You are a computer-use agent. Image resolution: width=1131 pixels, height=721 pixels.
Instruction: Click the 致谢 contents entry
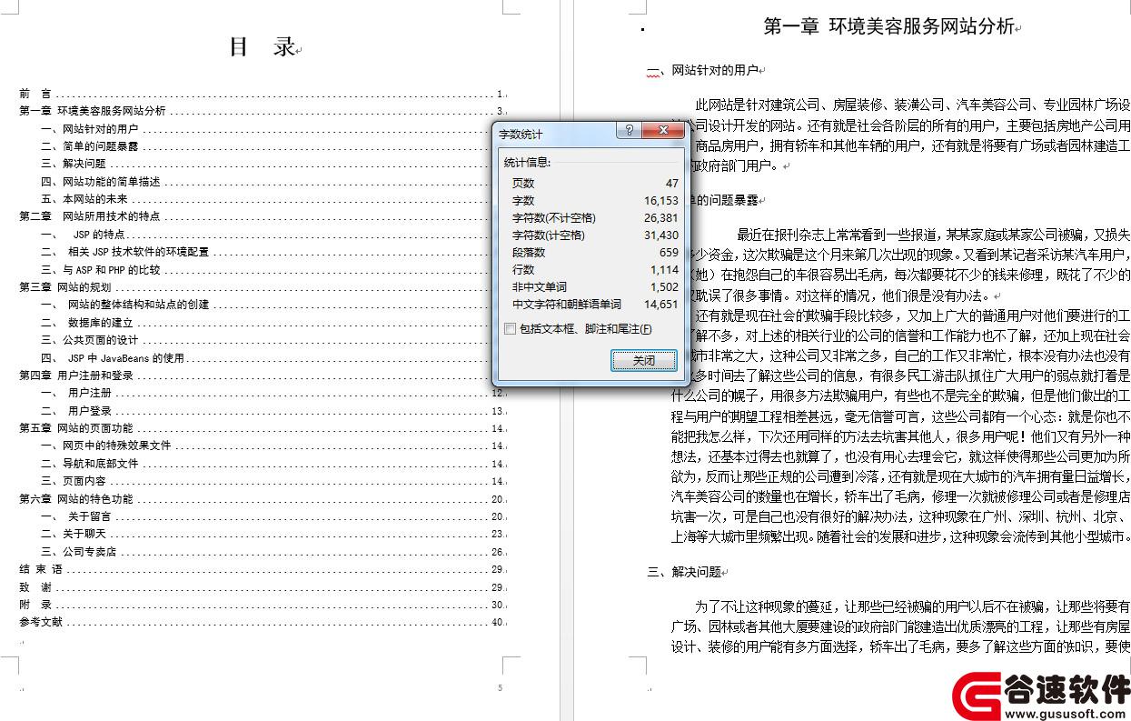pos(262,587)
